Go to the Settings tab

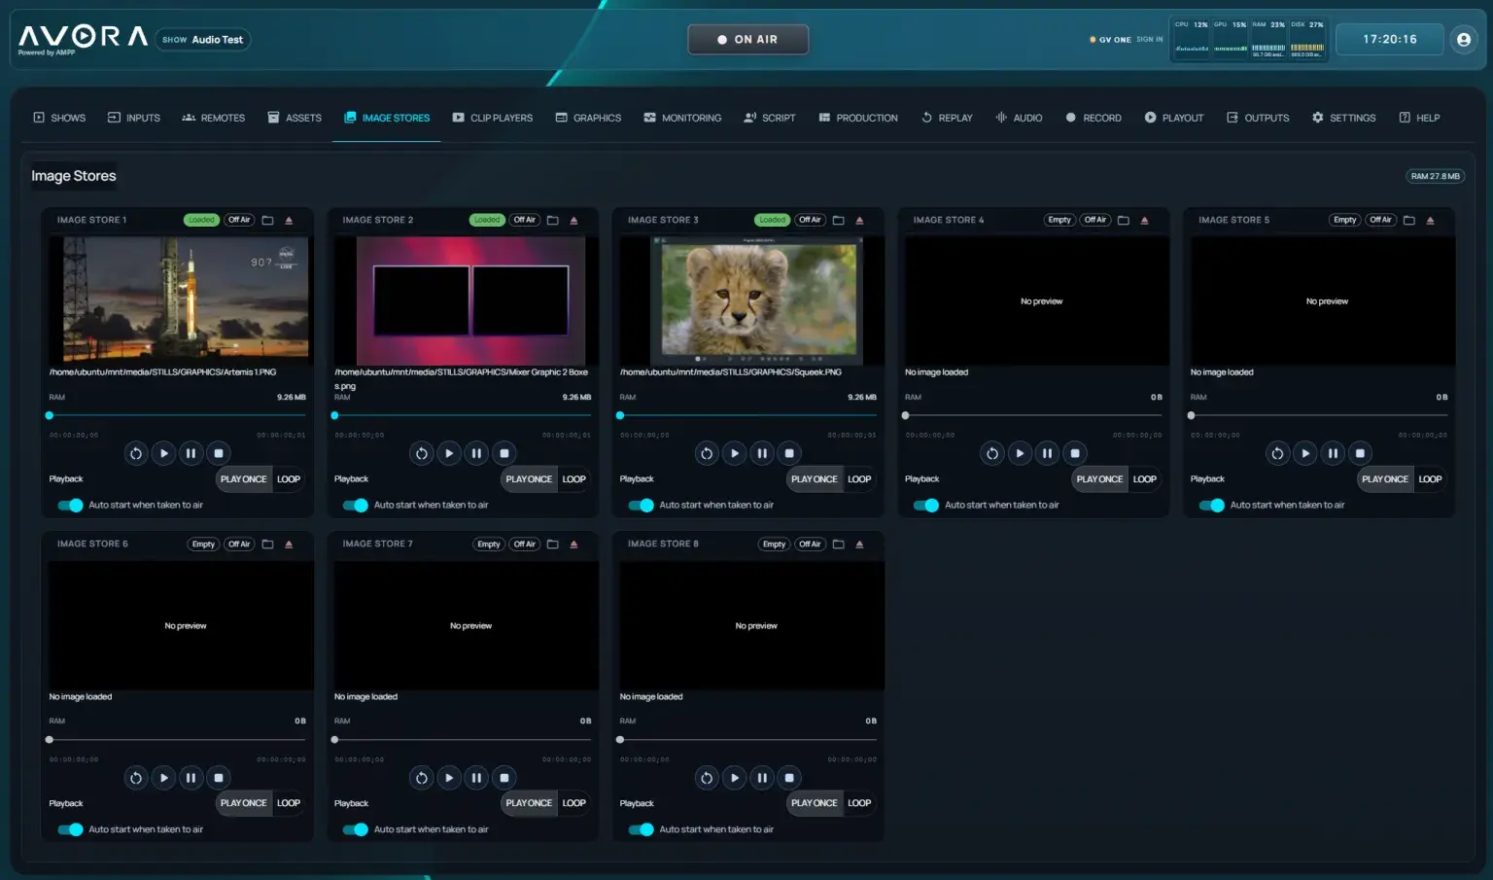(1343, 118)
